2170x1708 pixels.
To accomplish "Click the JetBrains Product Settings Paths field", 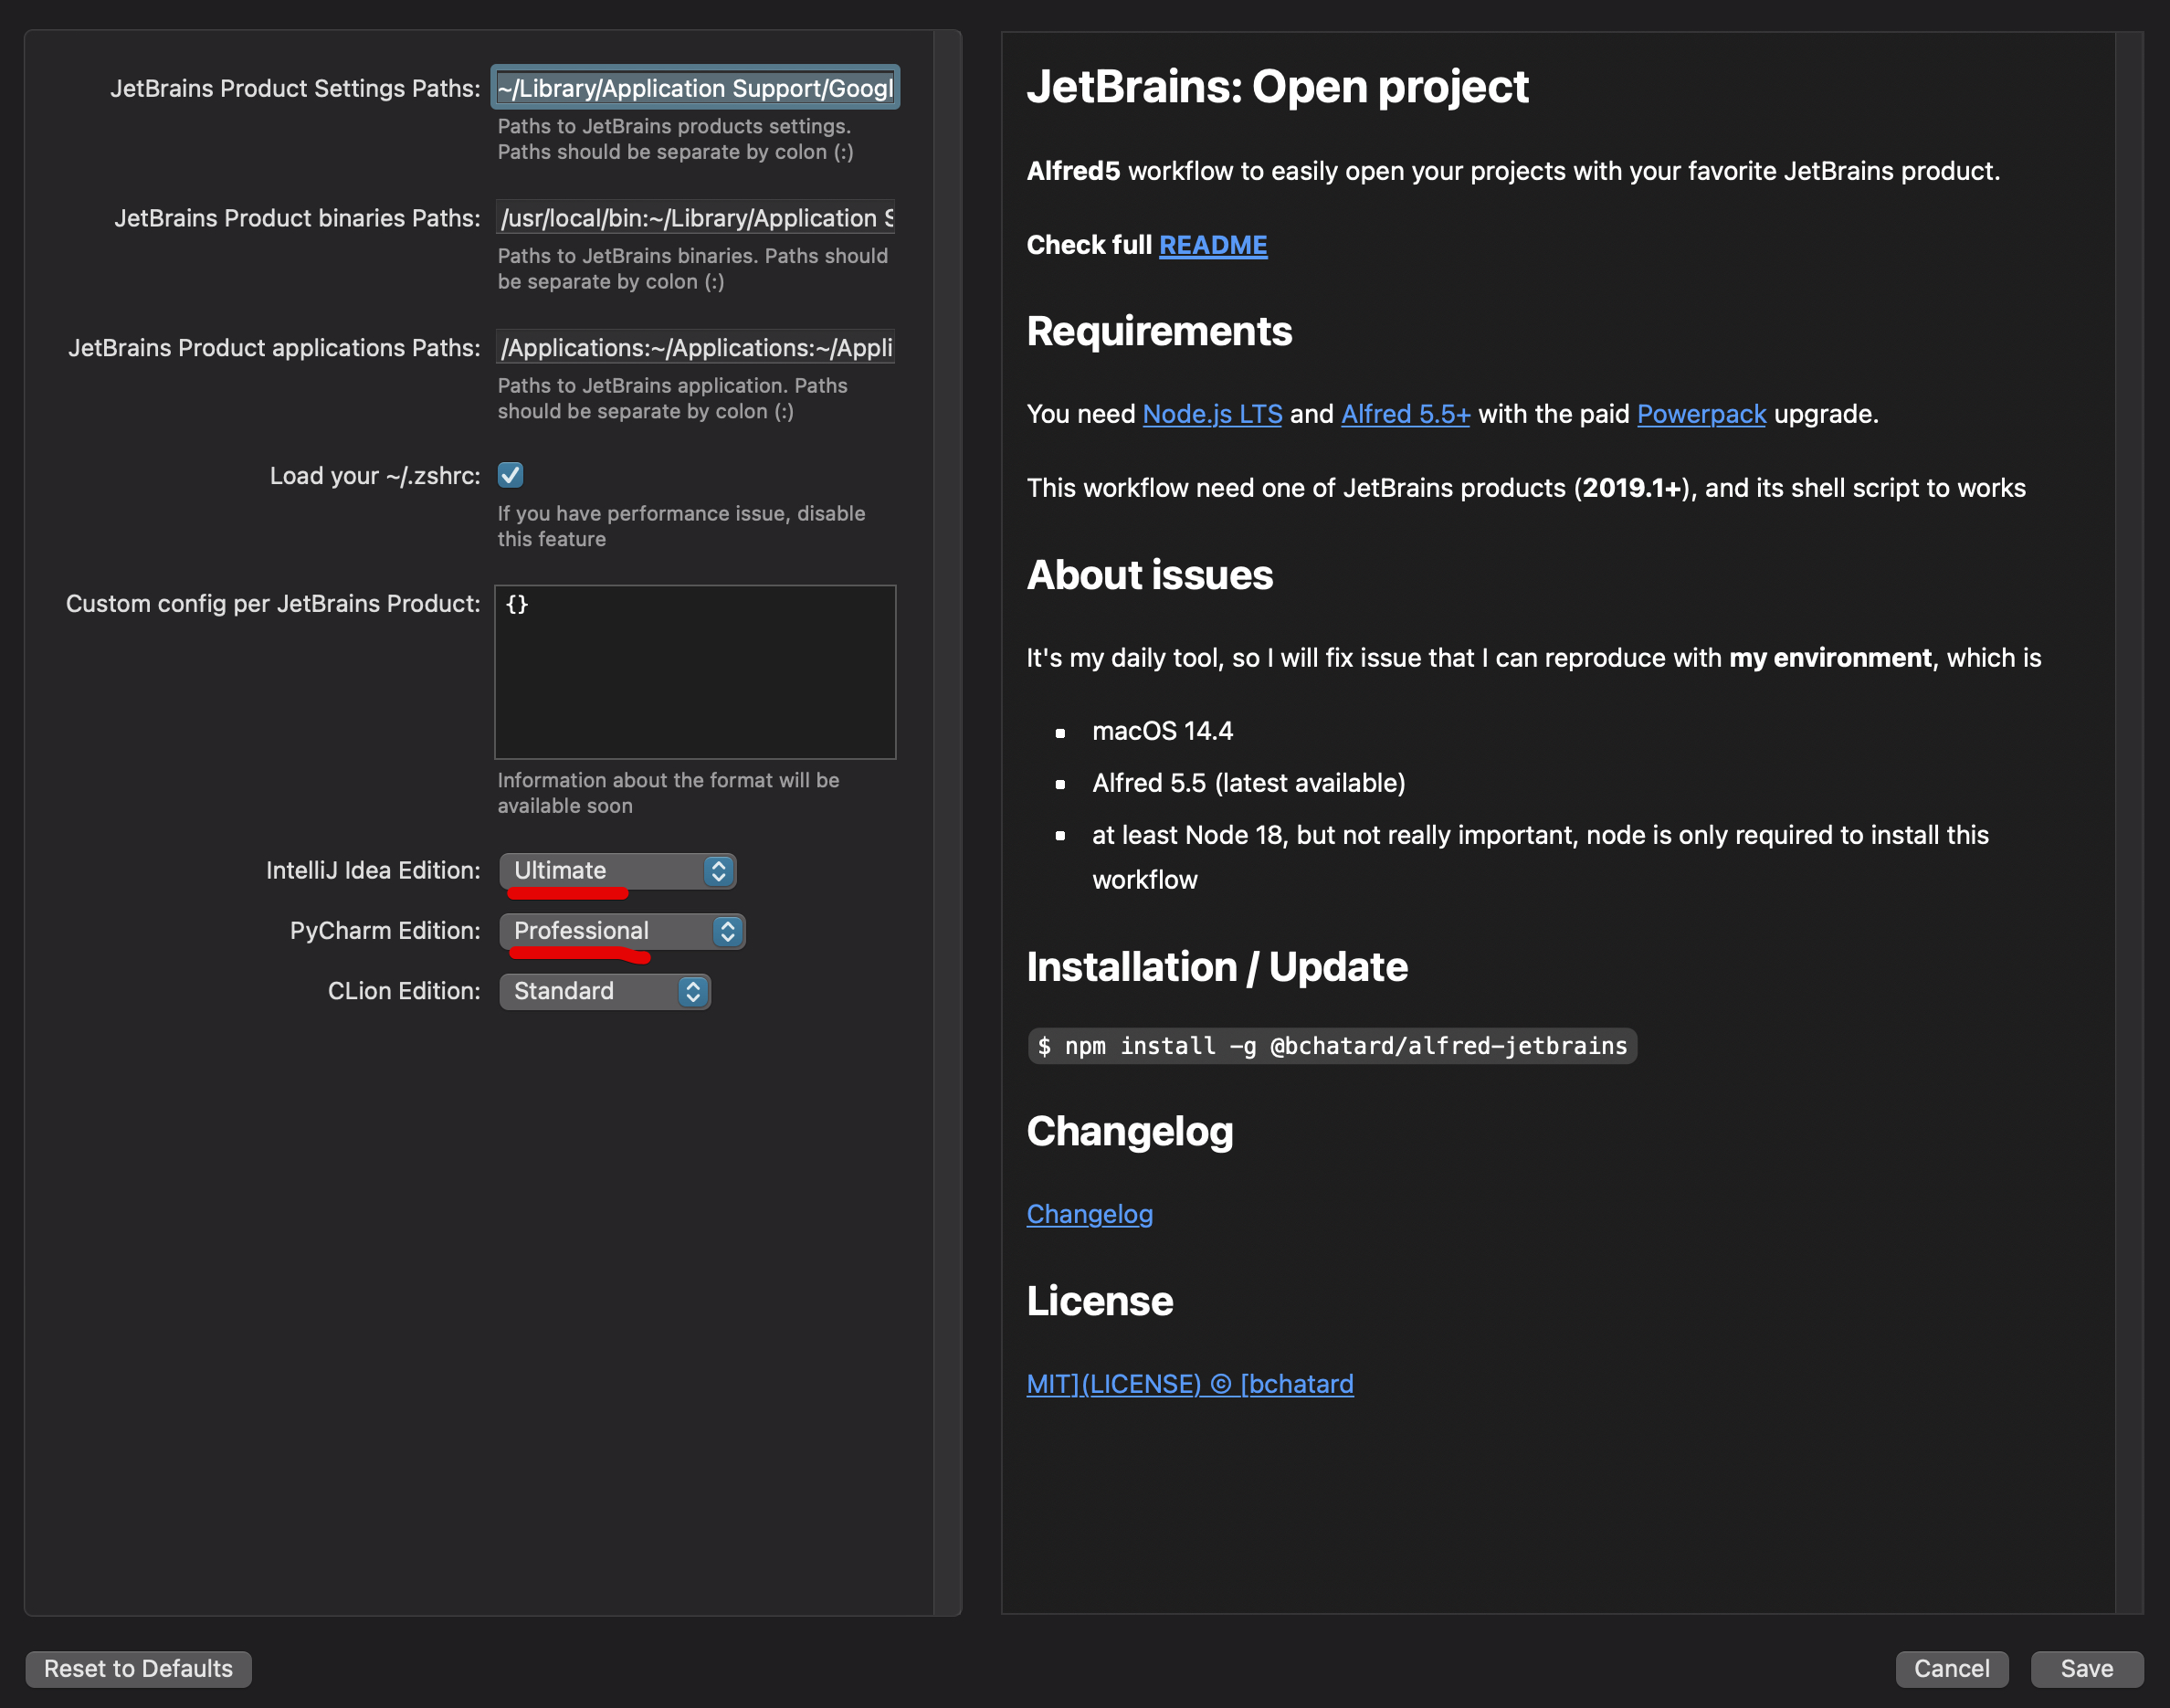I will coord(695,88).
